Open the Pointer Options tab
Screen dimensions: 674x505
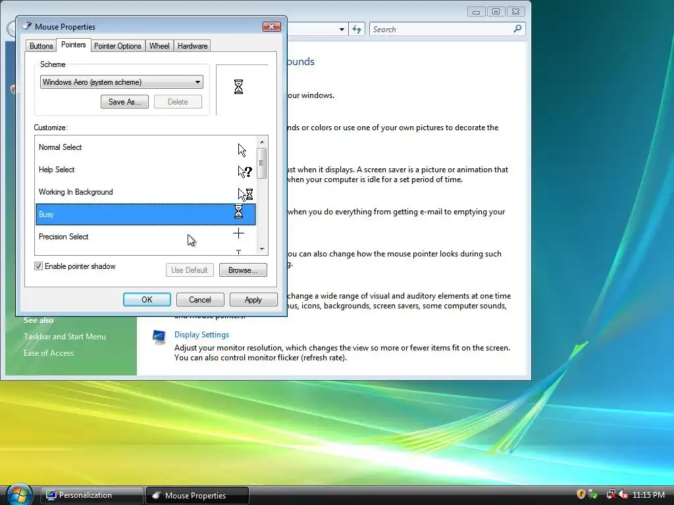point(118,46)
